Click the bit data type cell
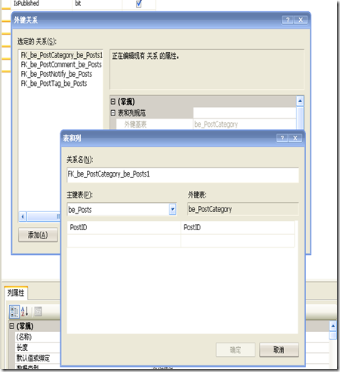This screenshot has width=340, height=372. [x=97, y=4]
